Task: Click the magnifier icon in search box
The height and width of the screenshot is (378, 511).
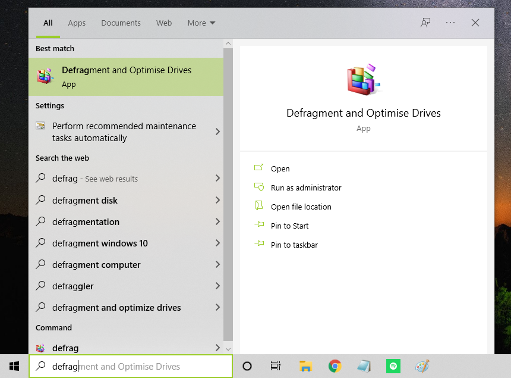Action: pos(40,366)
